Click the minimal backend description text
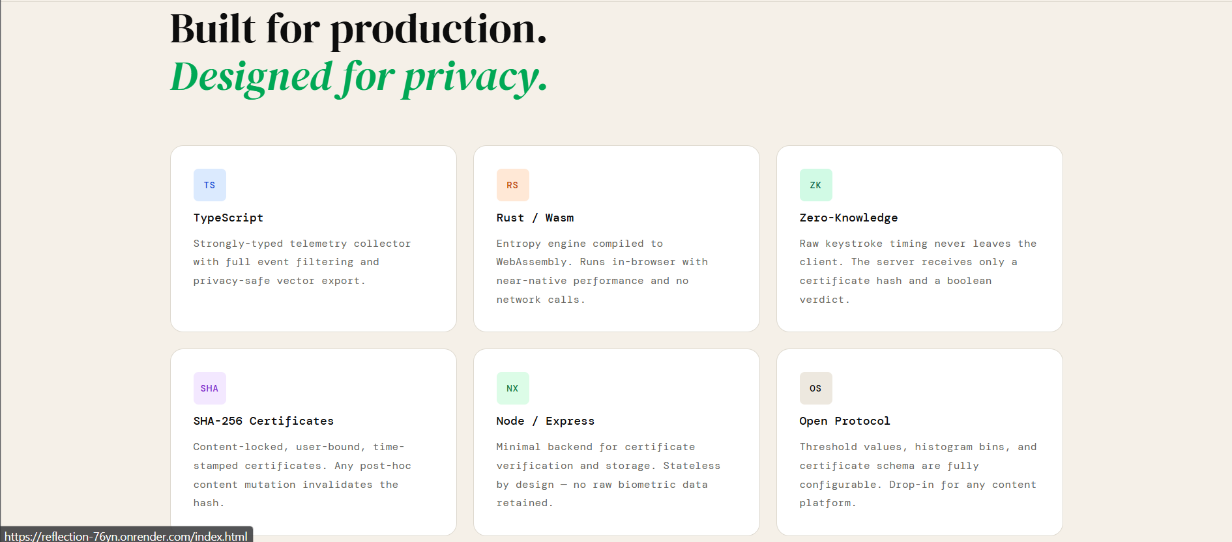Viewport: 1232px width, 542px height. click(608, 475)
